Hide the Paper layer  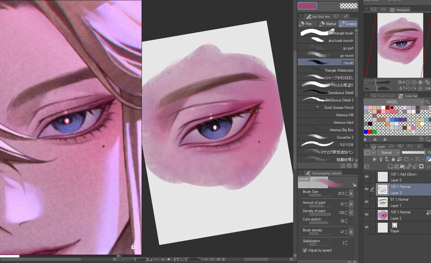click(367, 227)
